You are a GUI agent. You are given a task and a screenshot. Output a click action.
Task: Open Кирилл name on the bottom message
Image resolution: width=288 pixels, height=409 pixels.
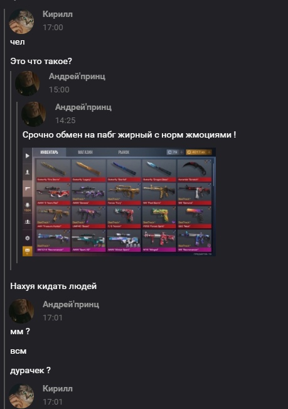pos(58,389)
